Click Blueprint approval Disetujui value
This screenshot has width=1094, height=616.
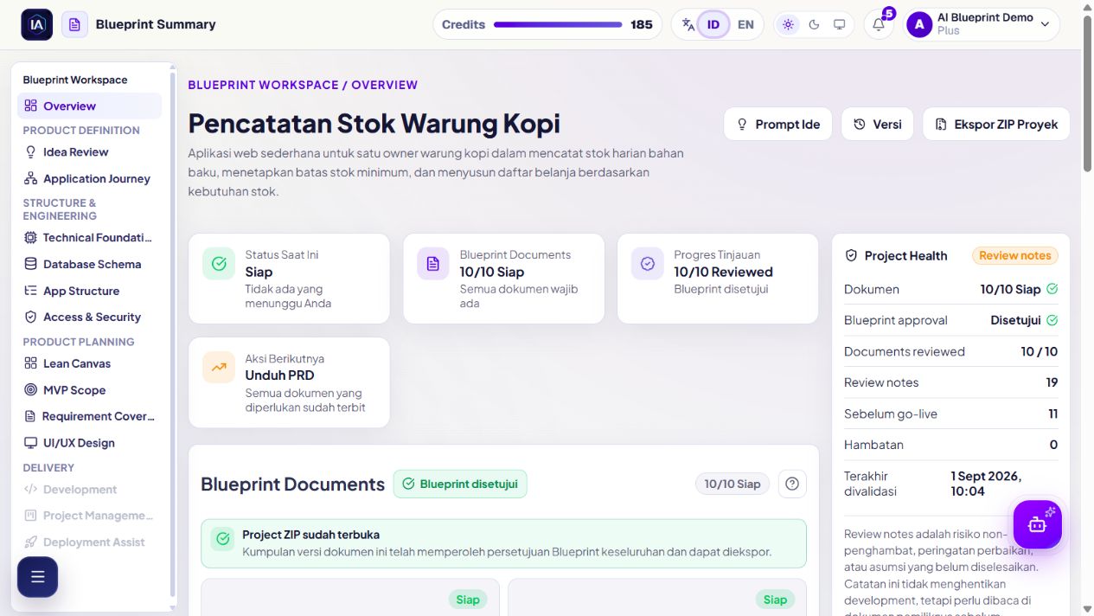[x=1015, y=320]
